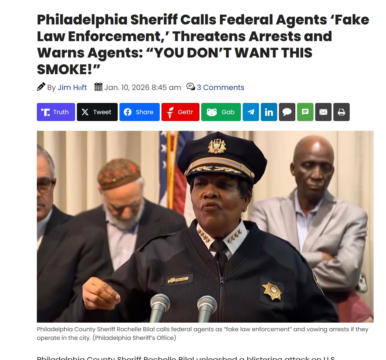
Task: Share via the LinkedIn icon
Action: [x=269, y=112]
